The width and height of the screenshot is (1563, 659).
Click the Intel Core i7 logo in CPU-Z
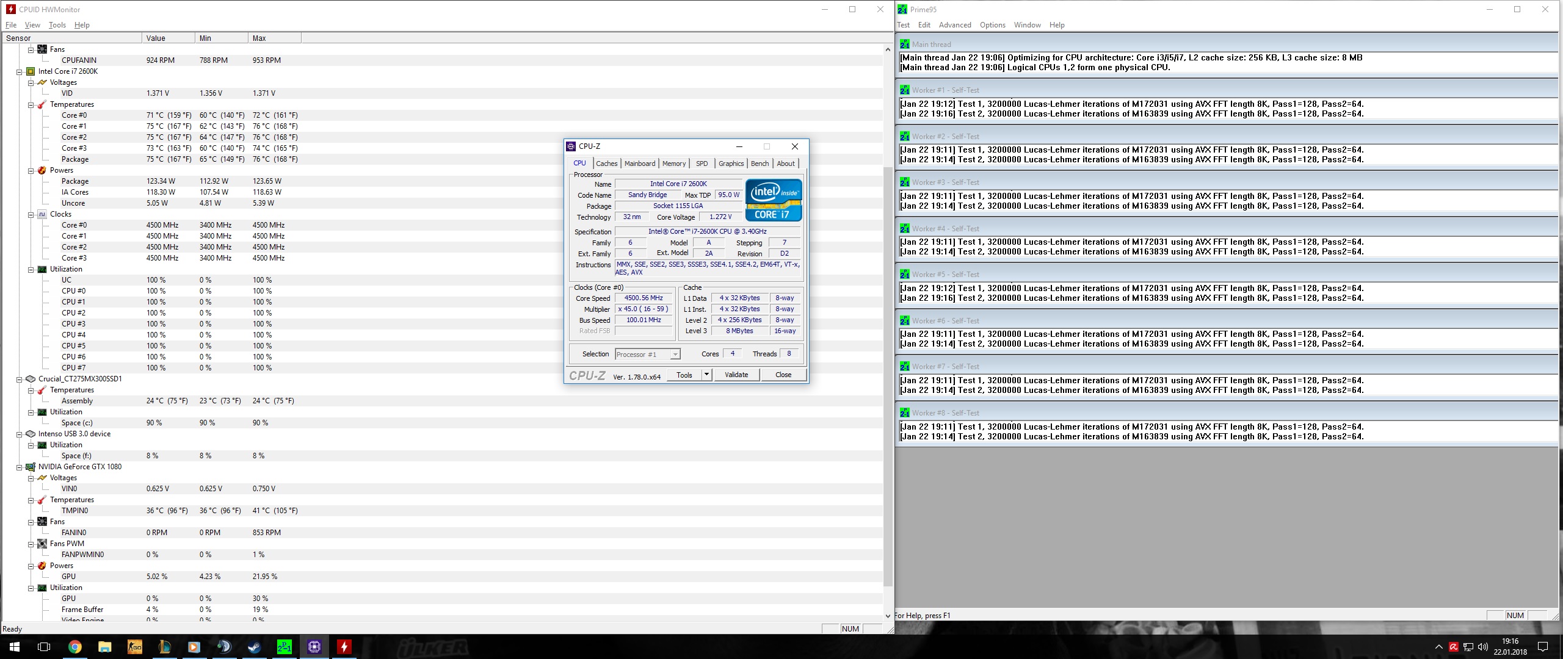[x=773, y=200]
